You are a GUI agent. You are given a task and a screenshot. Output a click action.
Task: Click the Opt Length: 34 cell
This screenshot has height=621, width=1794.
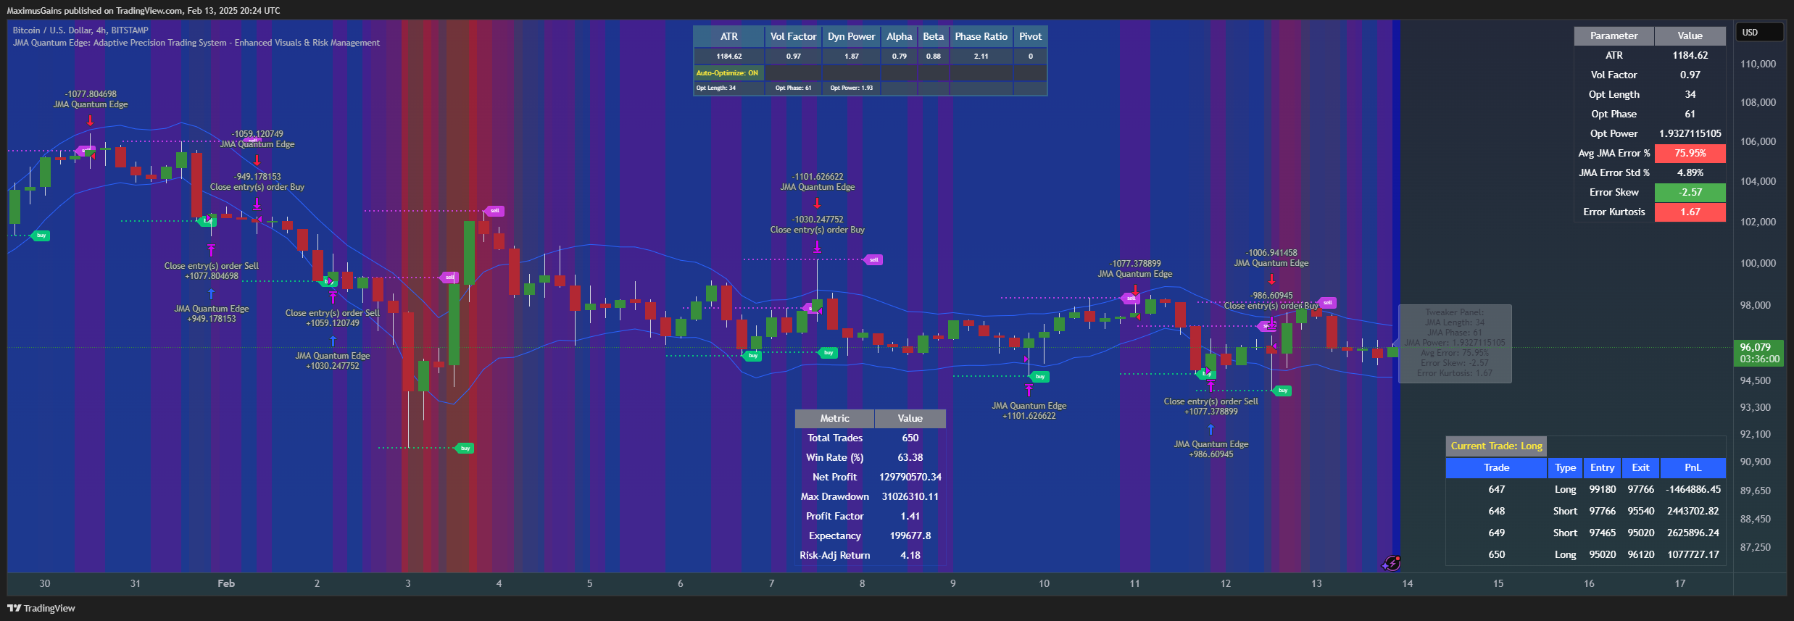[728, 88]
